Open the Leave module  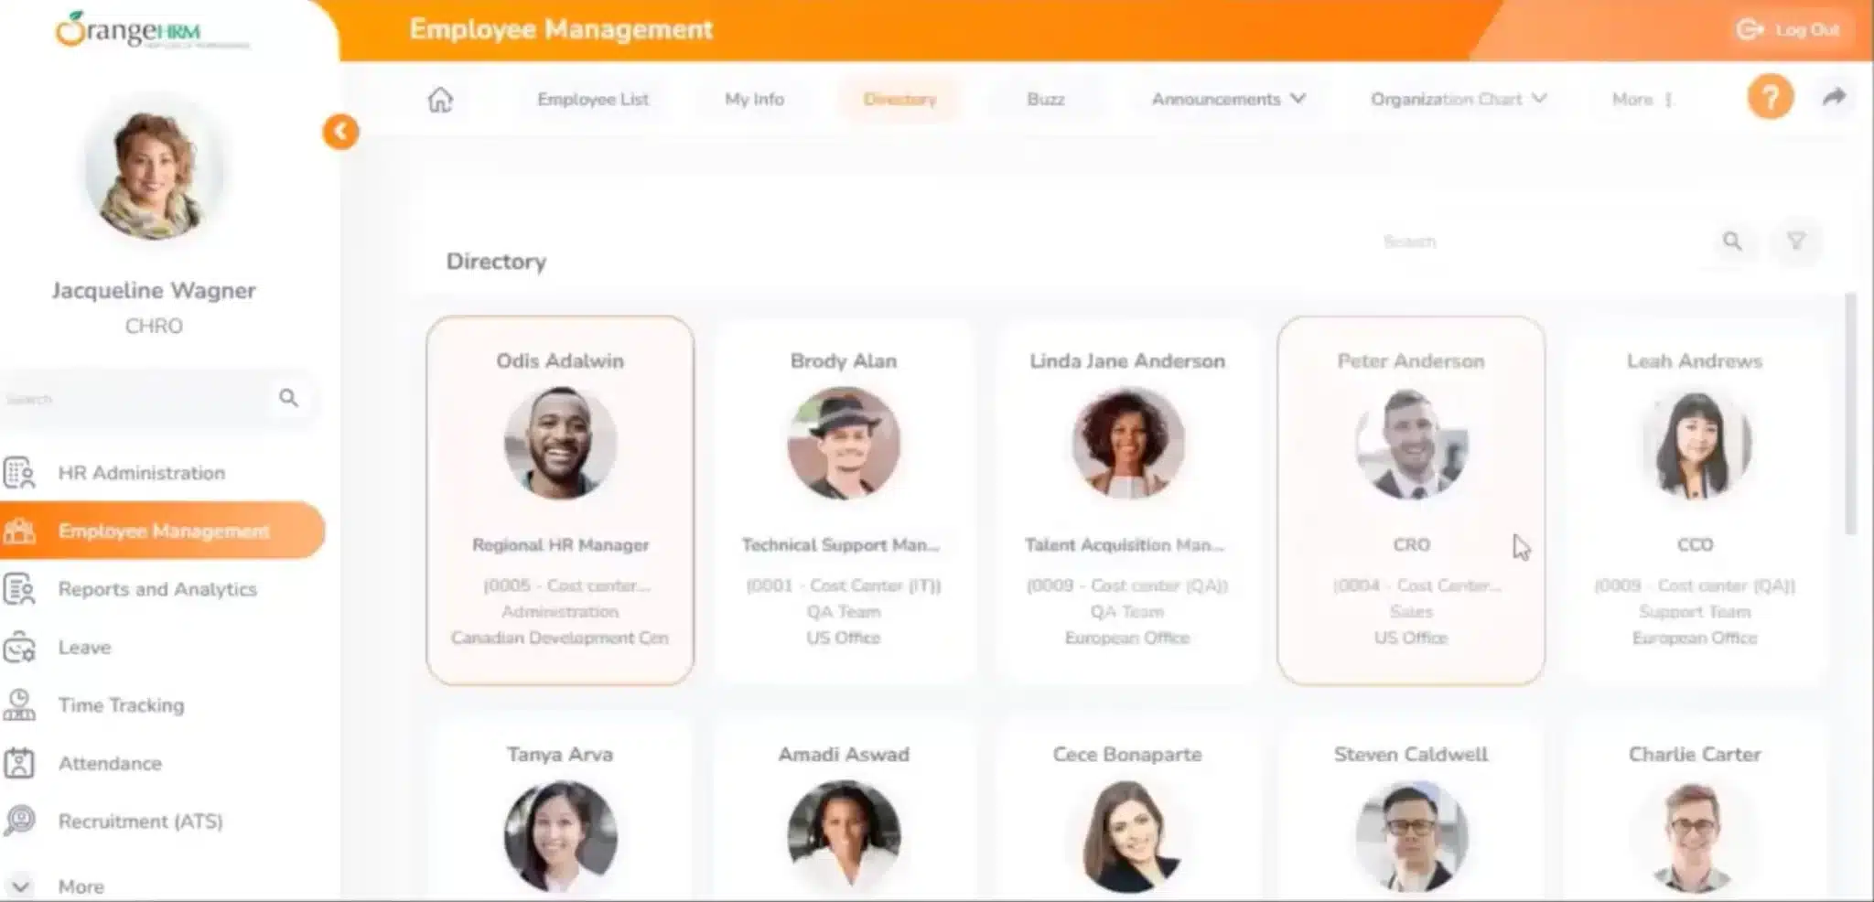84,648
